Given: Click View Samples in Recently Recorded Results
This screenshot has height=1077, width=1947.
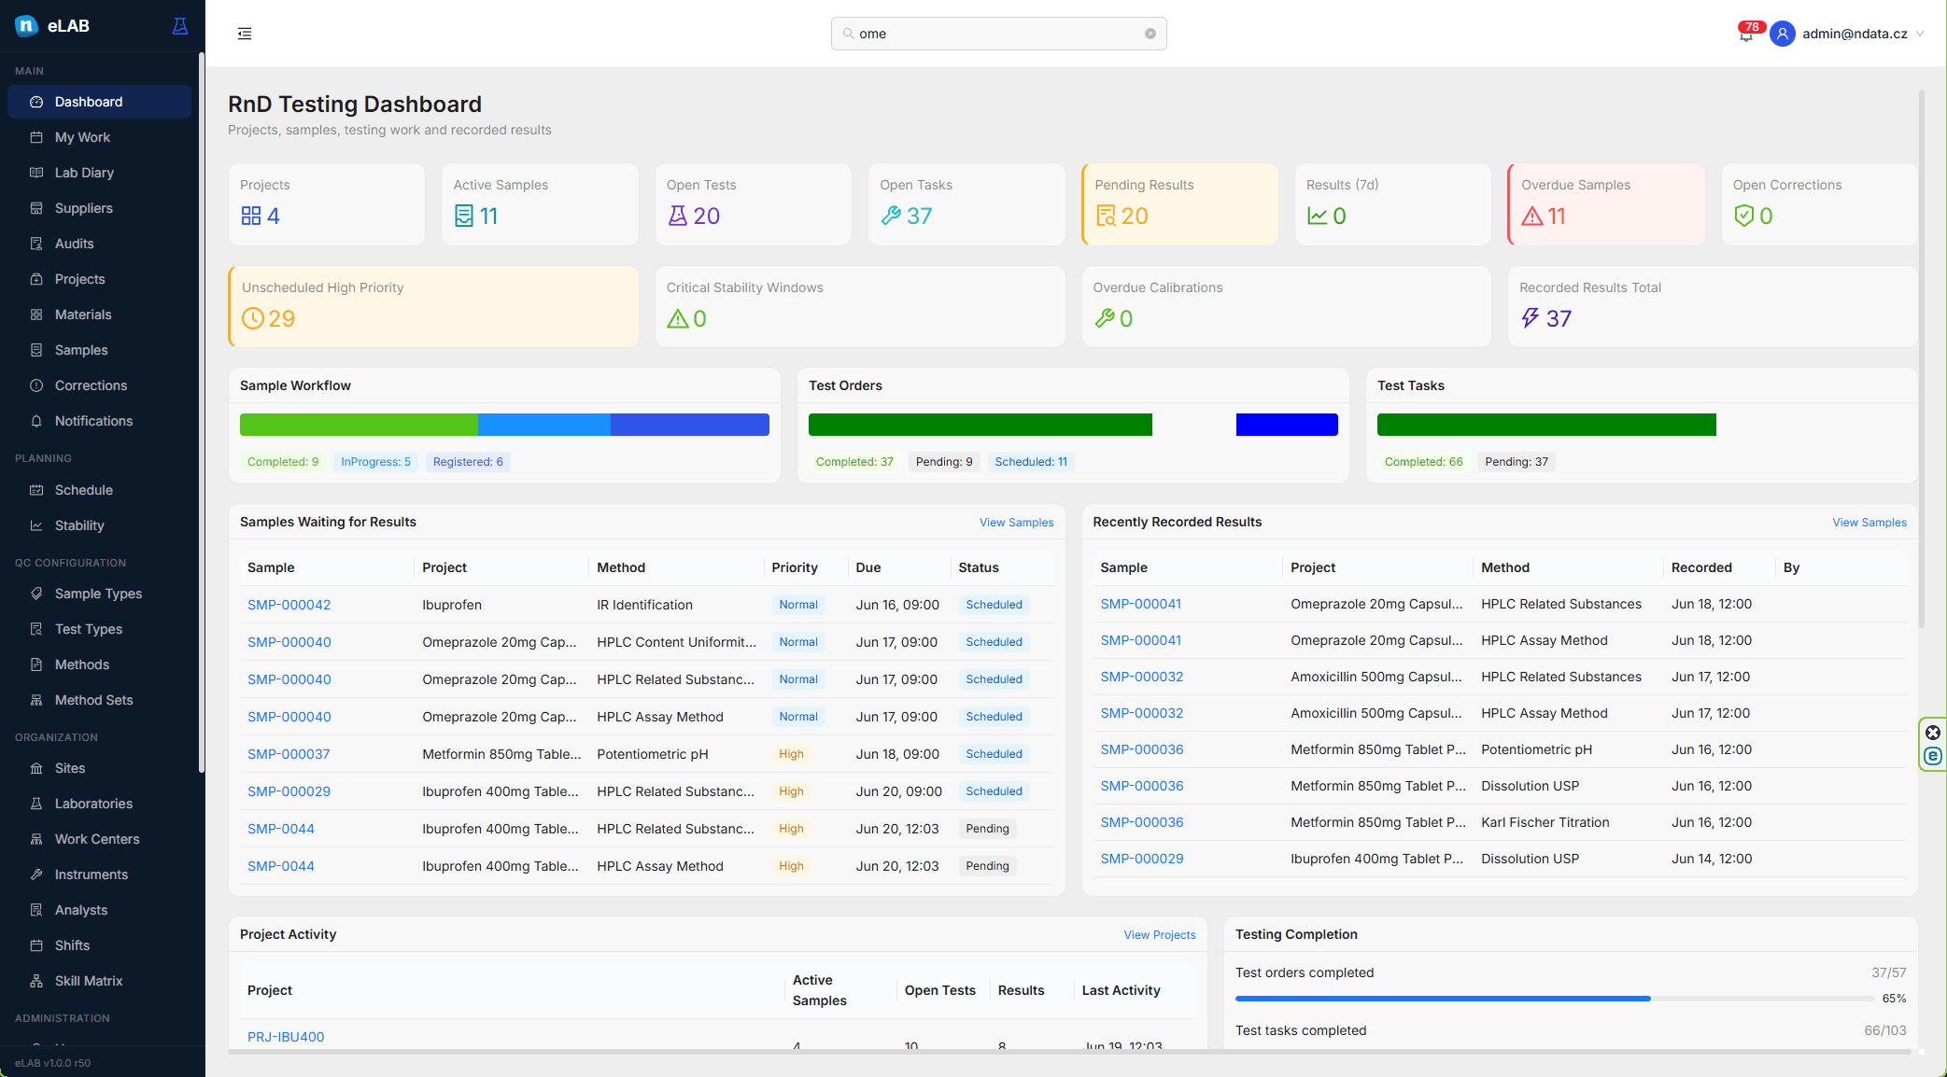Looking at the screenshot, I should (x=1869, y=523).
